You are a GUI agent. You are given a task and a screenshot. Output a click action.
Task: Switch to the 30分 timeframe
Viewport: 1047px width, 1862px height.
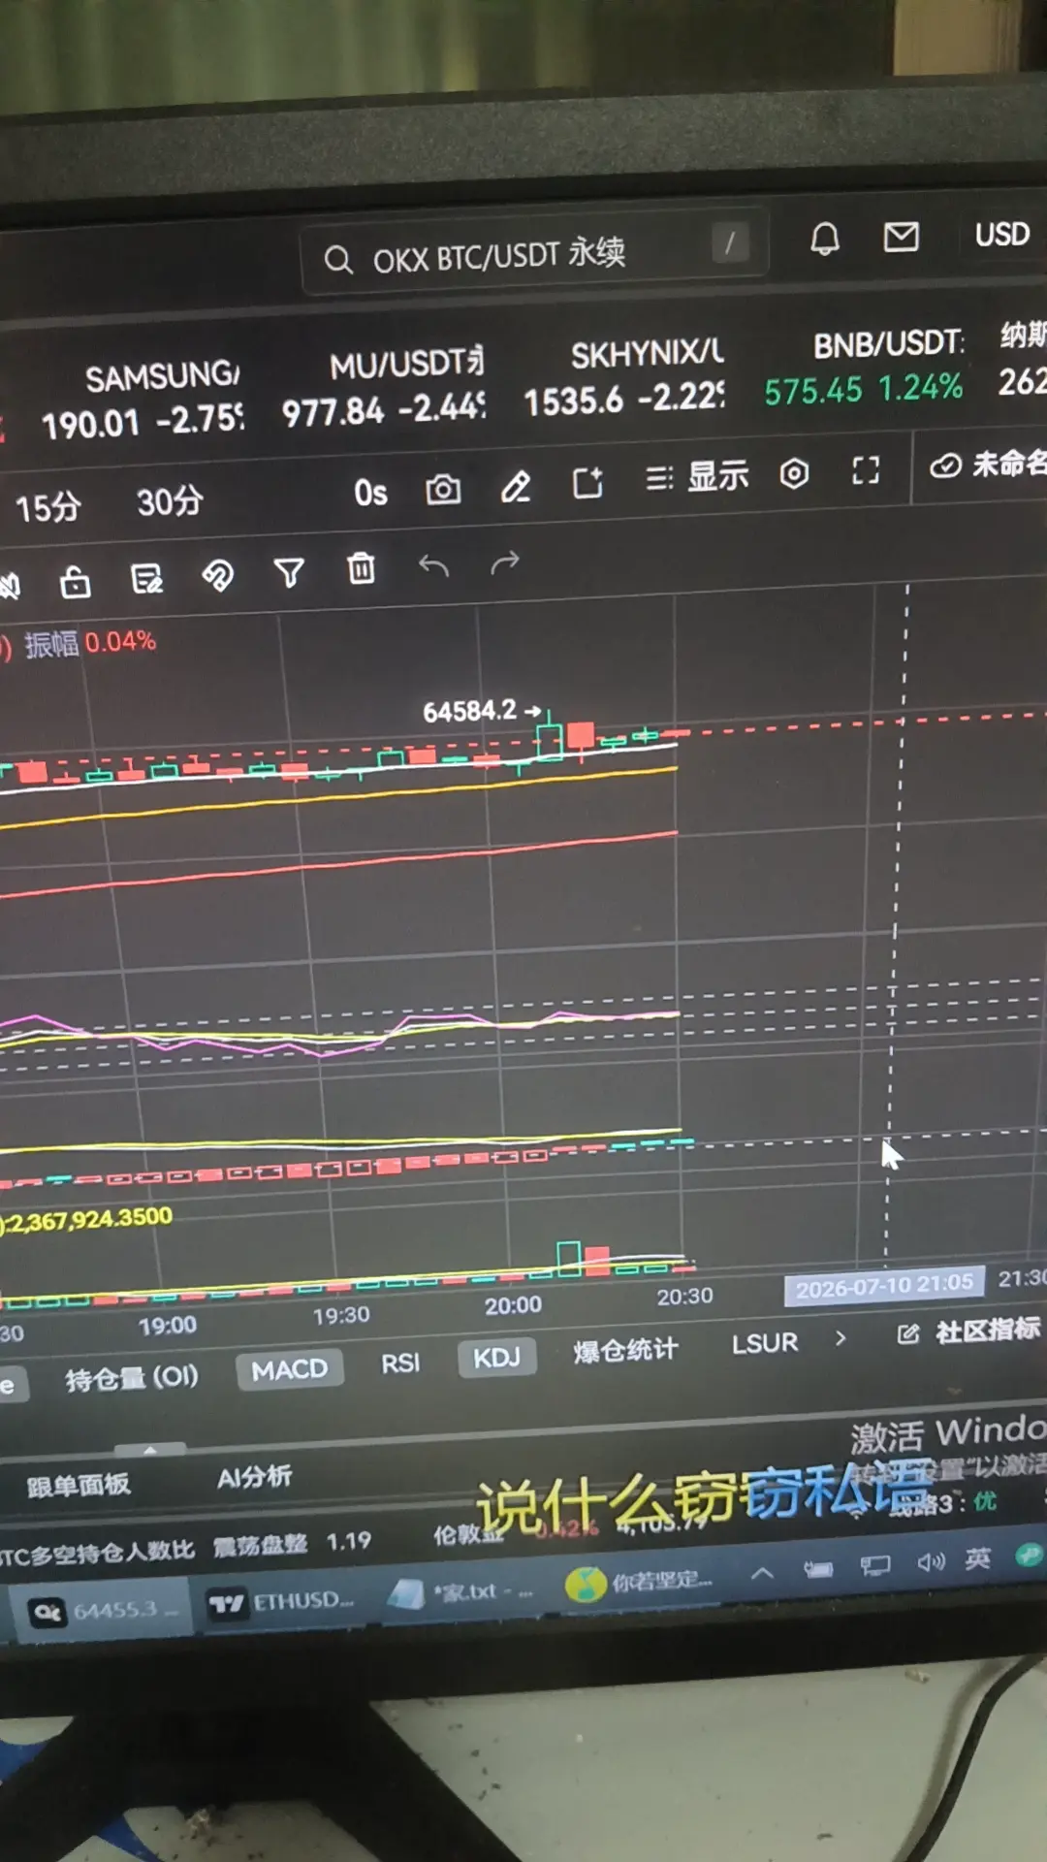tap(170, 501)
